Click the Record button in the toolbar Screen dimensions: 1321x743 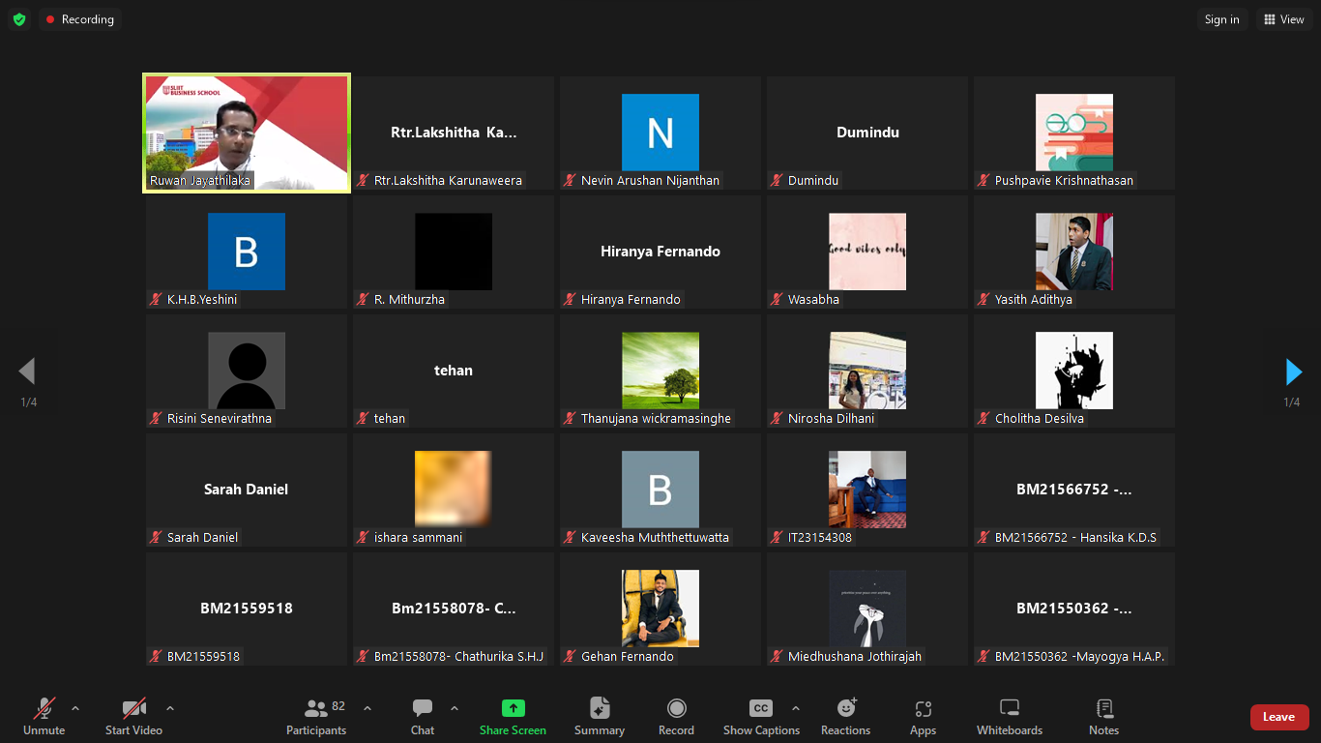click(676, 716)
